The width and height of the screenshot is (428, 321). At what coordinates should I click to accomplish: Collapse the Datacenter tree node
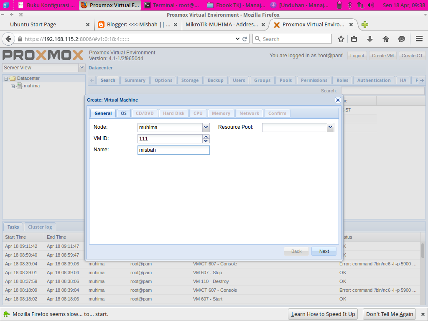[x=6, y=79]
